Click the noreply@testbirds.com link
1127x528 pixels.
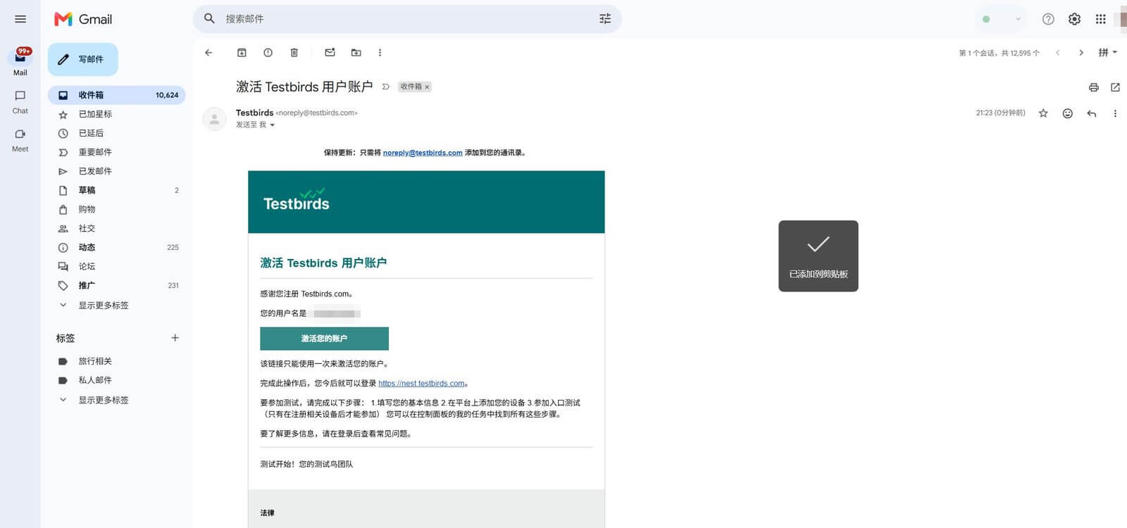pos(423,153)
